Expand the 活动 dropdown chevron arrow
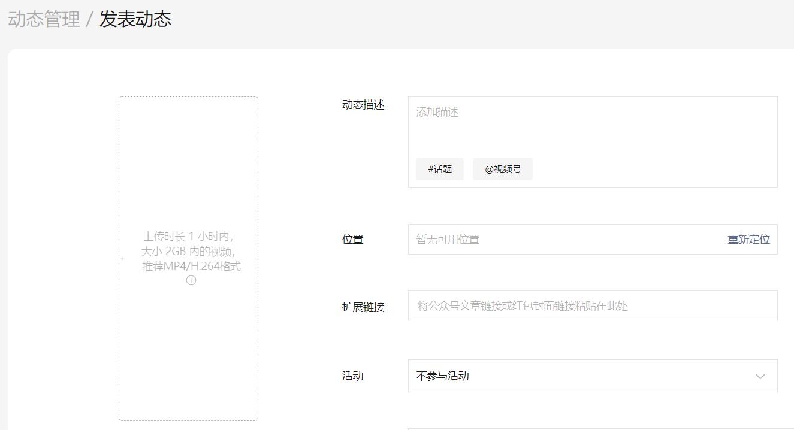 pyautogui.click(x=760, y=376)
